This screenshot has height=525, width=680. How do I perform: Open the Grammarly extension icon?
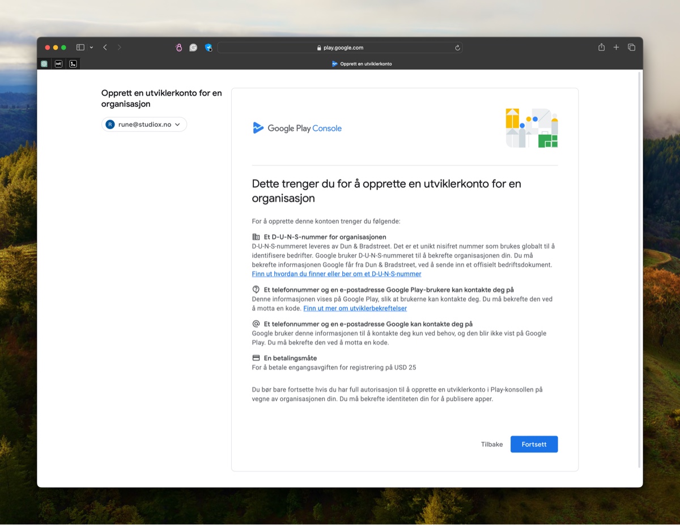click(x=193, y=48)
